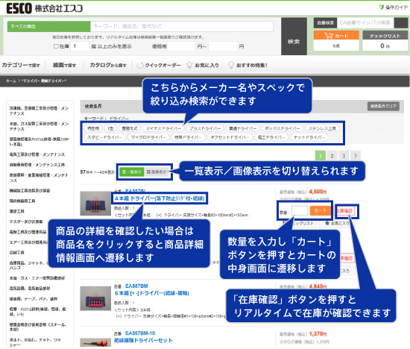Add 4本組 ドライバー with orange カート button

point(320,211)
